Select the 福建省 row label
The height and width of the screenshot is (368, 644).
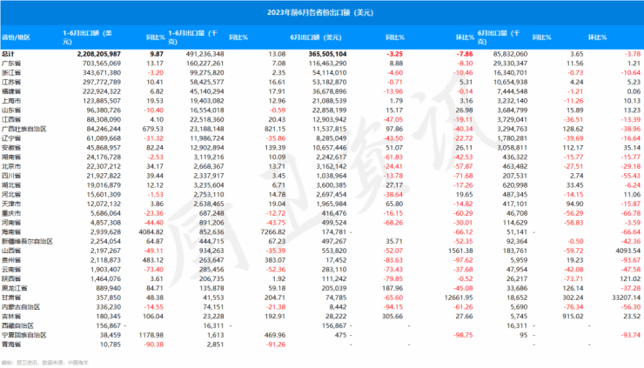[x=11, y=91]
